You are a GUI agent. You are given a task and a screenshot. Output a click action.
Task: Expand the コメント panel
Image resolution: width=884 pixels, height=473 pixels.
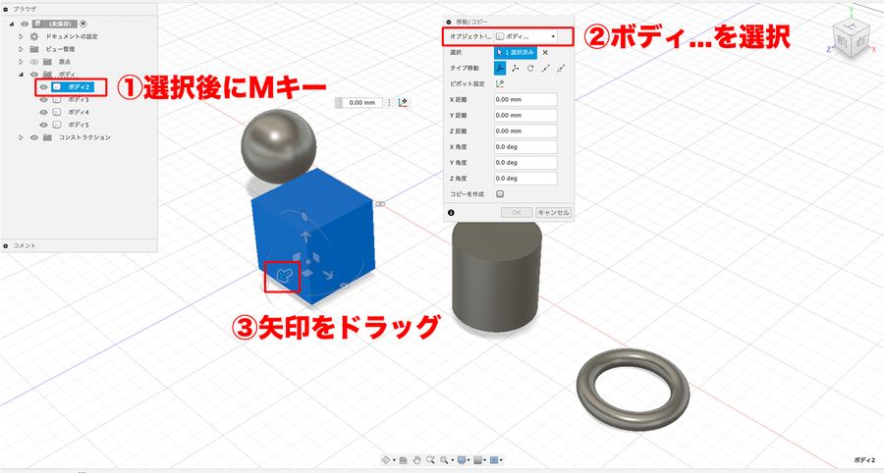coord(6,246)
